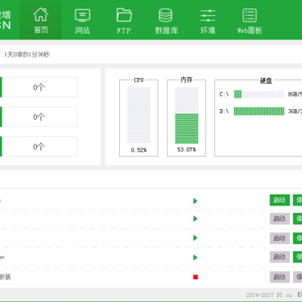Click the gray 停止 button in the 安装 row
The height and width of the screenshot is (302, 302).
298,277
